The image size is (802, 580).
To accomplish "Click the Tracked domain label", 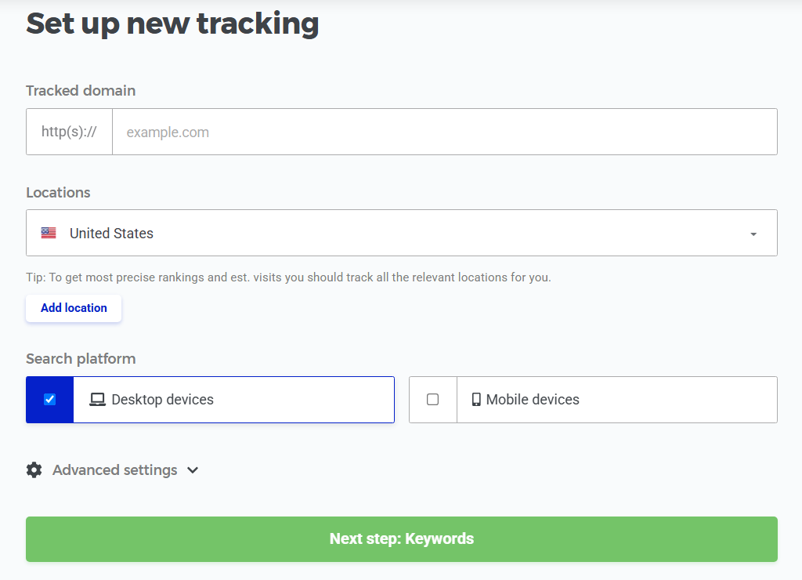I will click(x=81, y=91).
